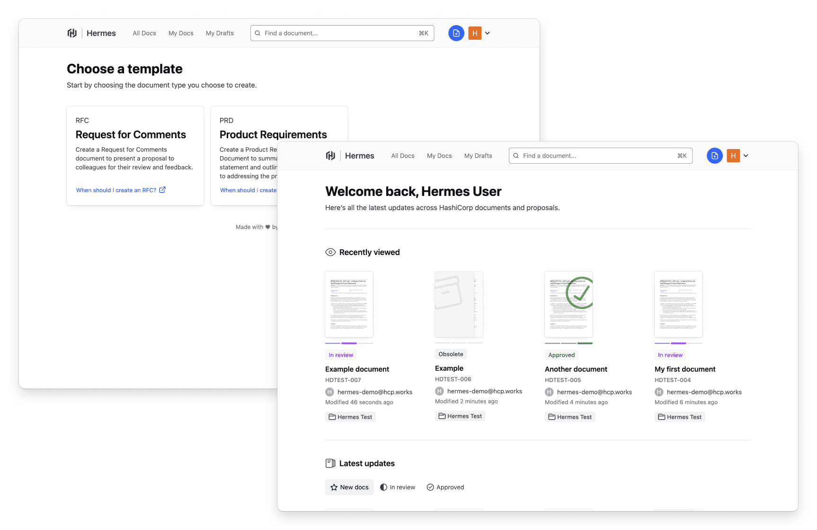Click the orange H user avatar in front window
Image resolution: width=817 pixels, height=530 pixels.
[733, 156]
